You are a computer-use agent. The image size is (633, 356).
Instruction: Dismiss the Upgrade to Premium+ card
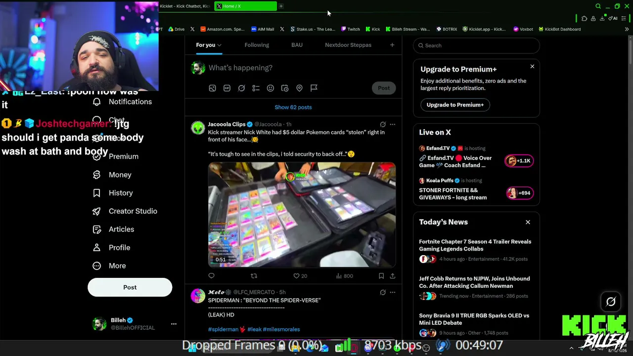click(x=532, y=66)
